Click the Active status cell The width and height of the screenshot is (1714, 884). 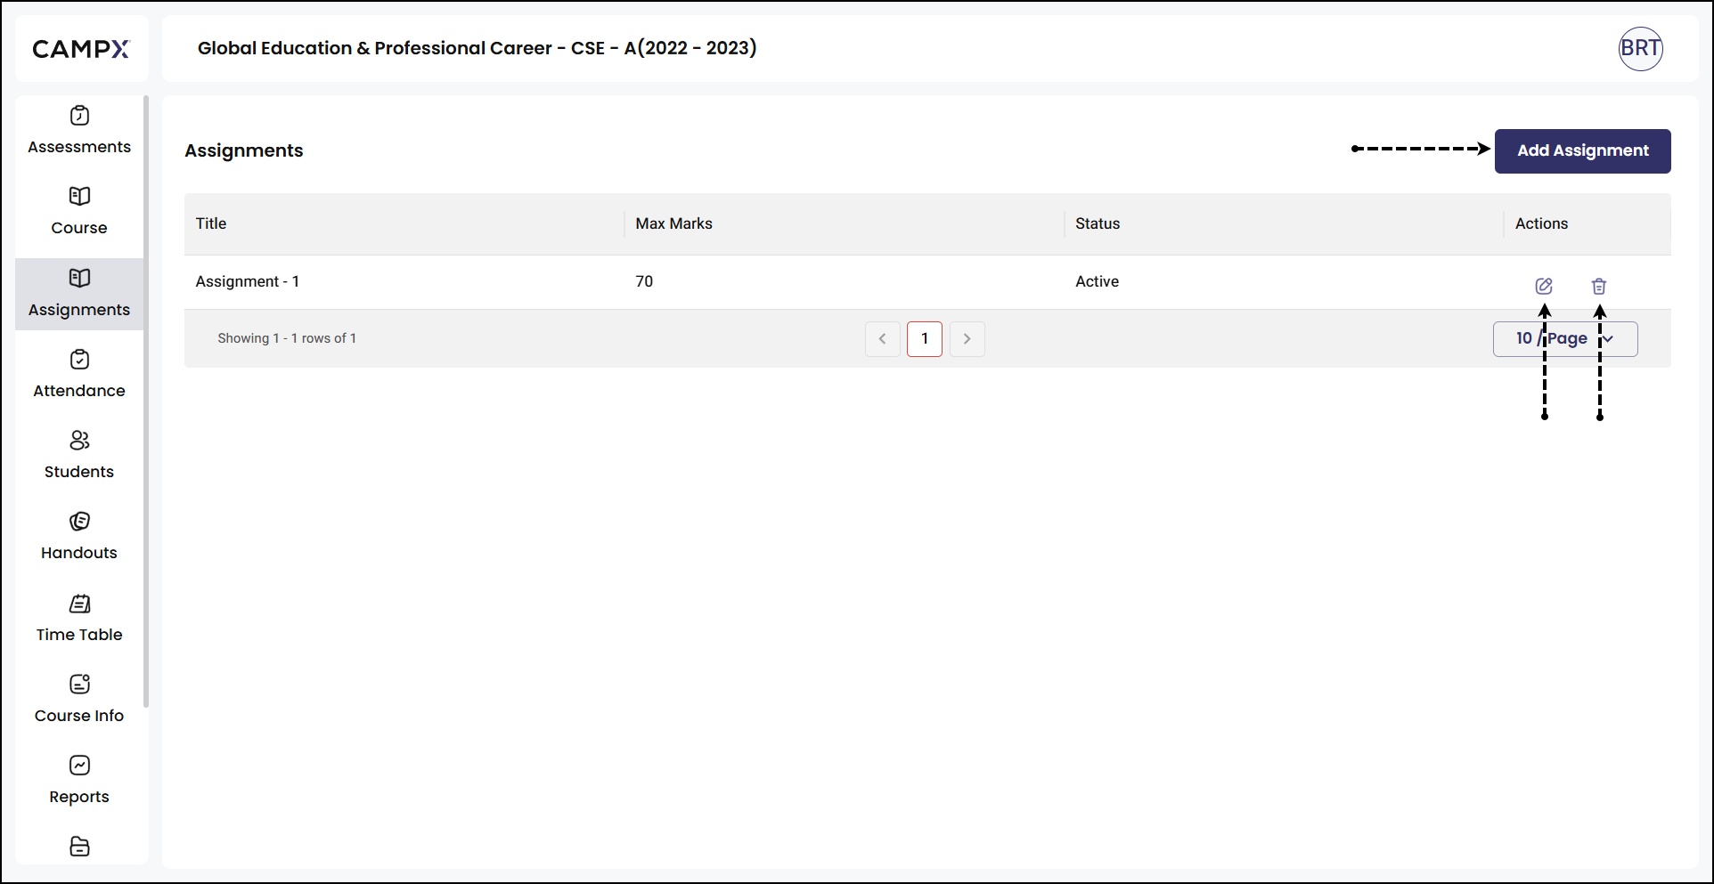(1097, 281)
